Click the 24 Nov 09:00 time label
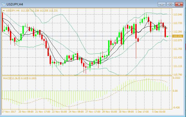186x117 pixels. click(x=76, y=112)
